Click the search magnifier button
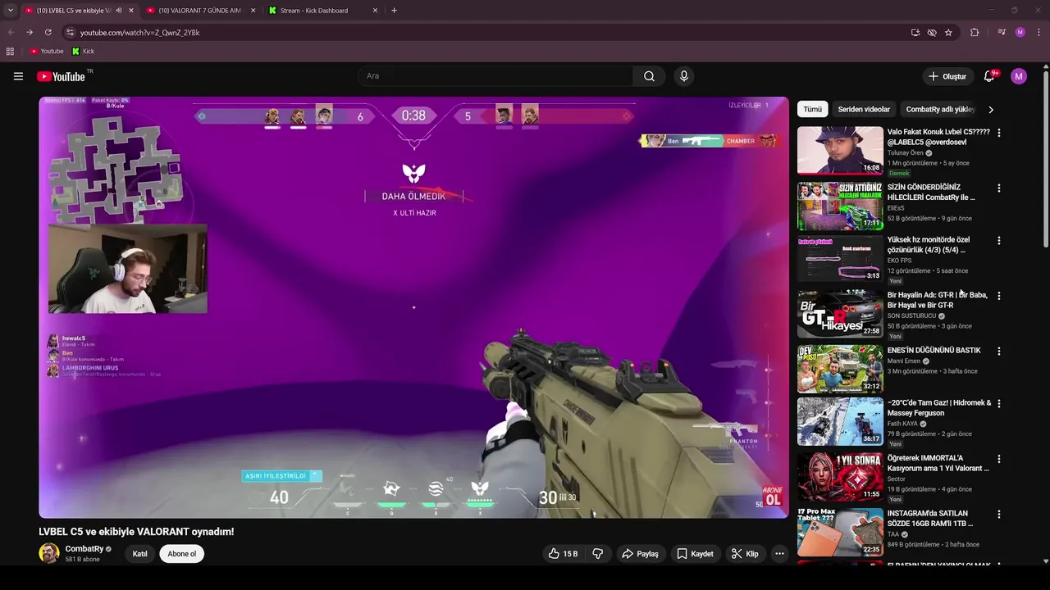The height and width of the screenshot is (590, 1050). 649,76
